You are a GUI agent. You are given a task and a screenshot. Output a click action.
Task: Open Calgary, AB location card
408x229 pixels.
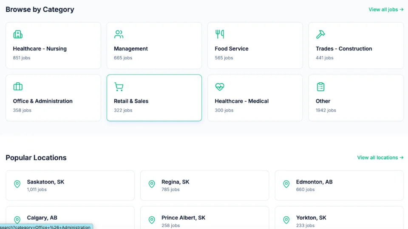(x=70, y=217)
